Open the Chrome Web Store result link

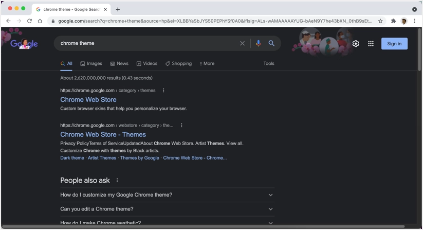click(88, 100)
